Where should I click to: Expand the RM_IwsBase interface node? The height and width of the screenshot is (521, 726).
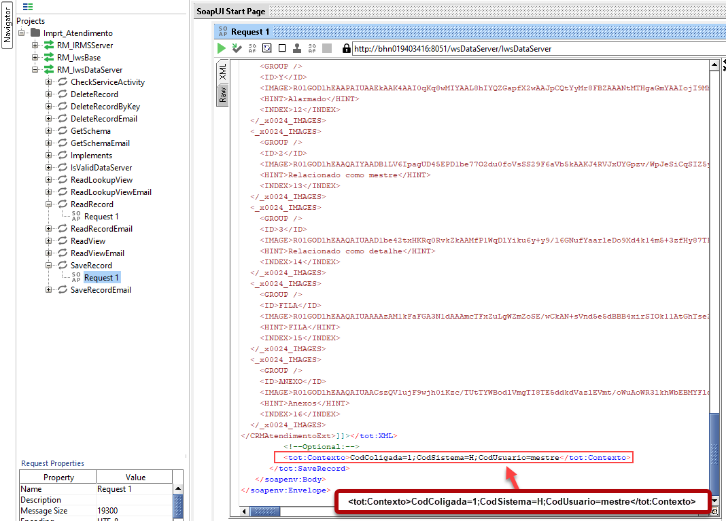pos(35,57)
